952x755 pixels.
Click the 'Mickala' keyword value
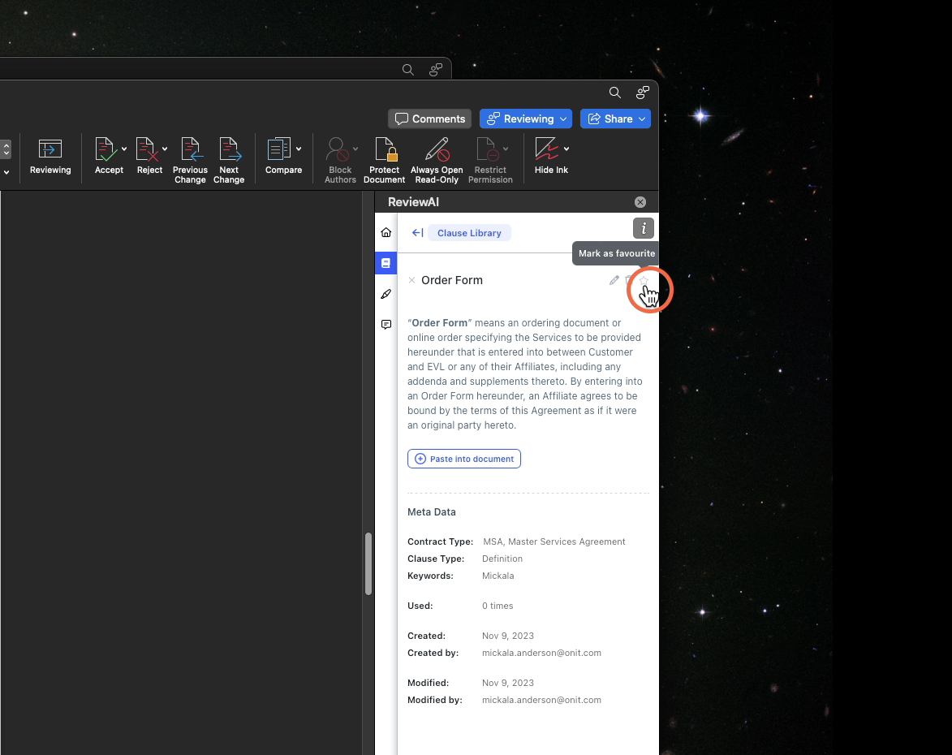(x=498, y=576)
